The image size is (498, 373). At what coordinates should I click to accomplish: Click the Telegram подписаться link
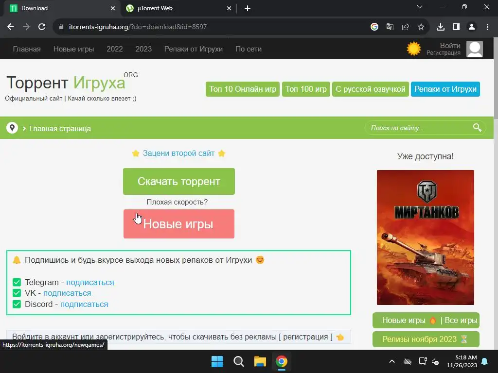[x=90, y=282]
